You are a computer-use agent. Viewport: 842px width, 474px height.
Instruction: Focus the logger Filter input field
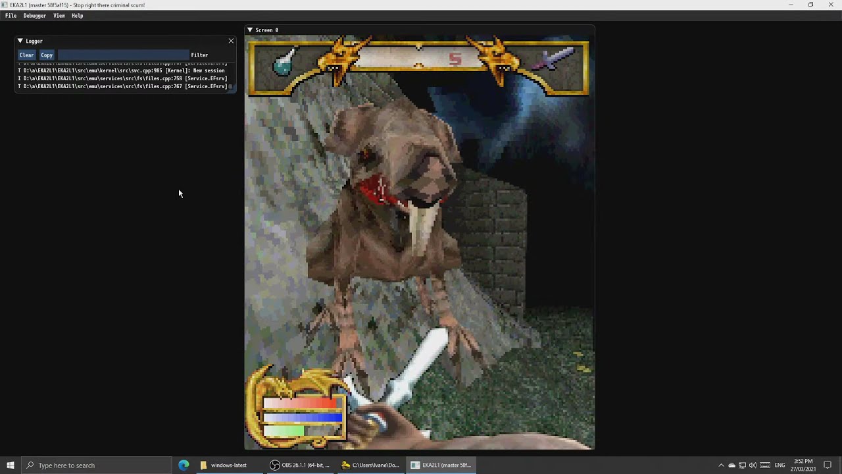pos(123,55)
